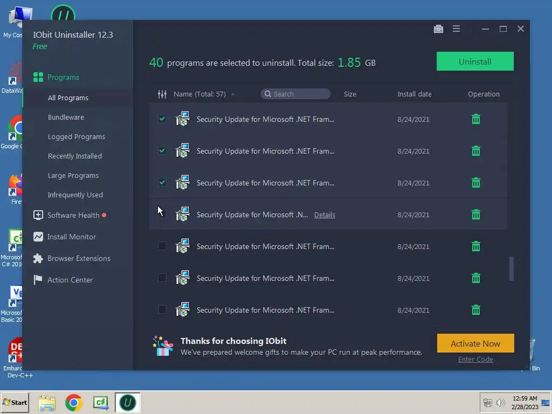Check the bottom visible row's checkbox
Viewport: 552px width, 414px height.
tap(162, 309)
